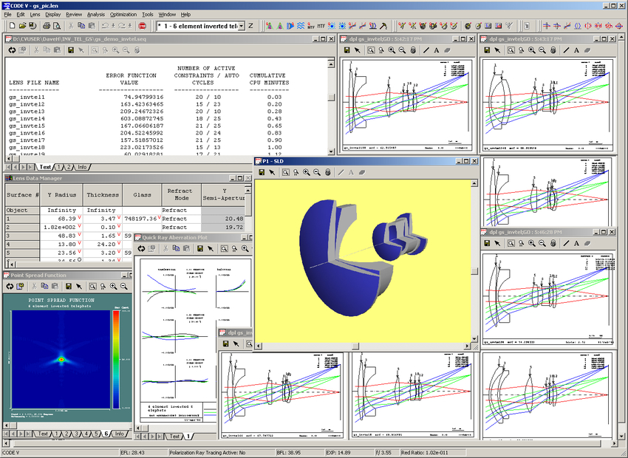Open the Help menu
The image size is (628, 458).
(x=185, y=15)
